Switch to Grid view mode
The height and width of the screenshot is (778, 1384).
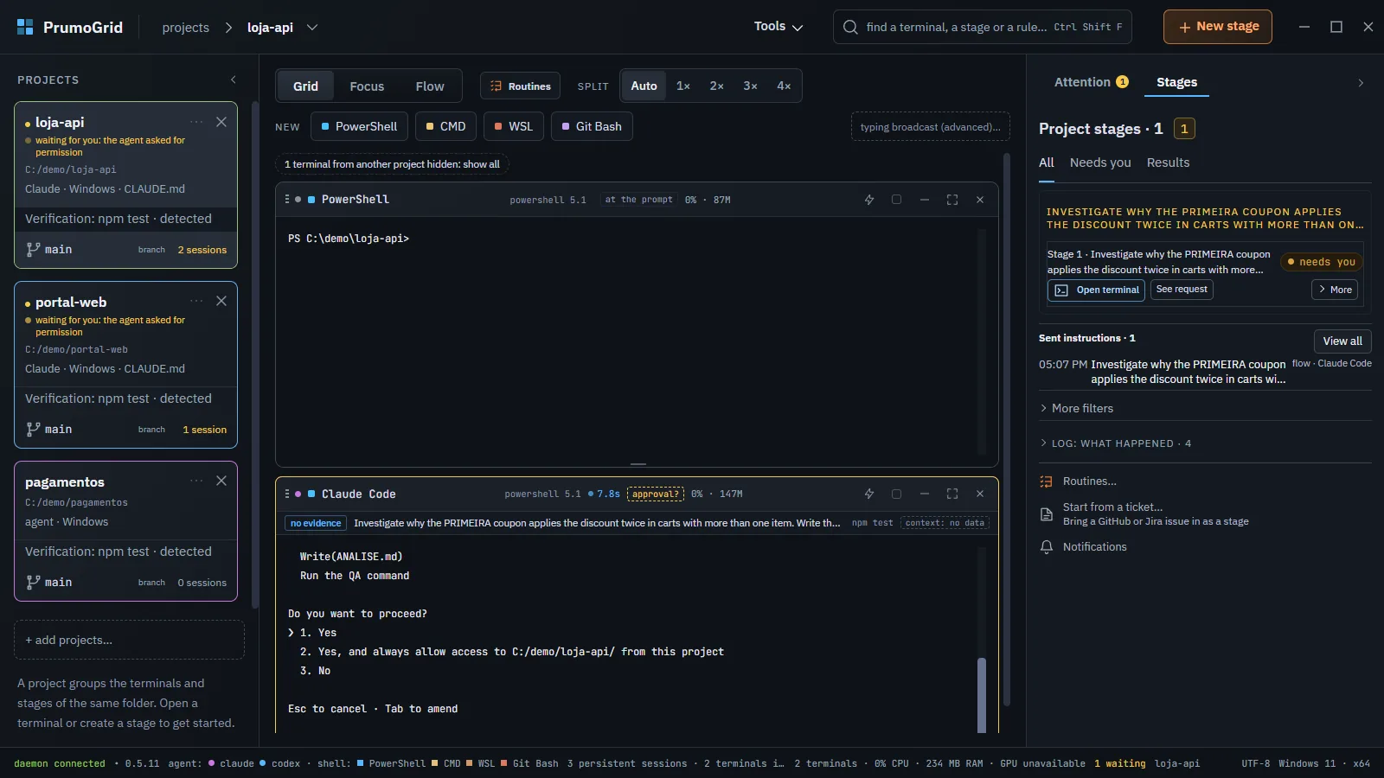coord(305,86)
